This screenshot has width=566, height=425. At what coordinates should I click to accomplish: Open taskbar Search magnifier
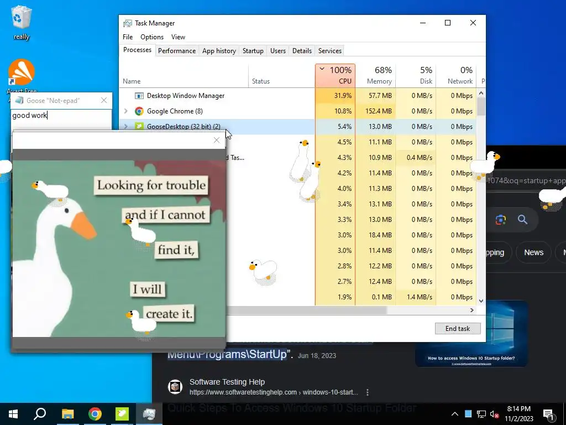pyautogui.click(x=40, y=413)
